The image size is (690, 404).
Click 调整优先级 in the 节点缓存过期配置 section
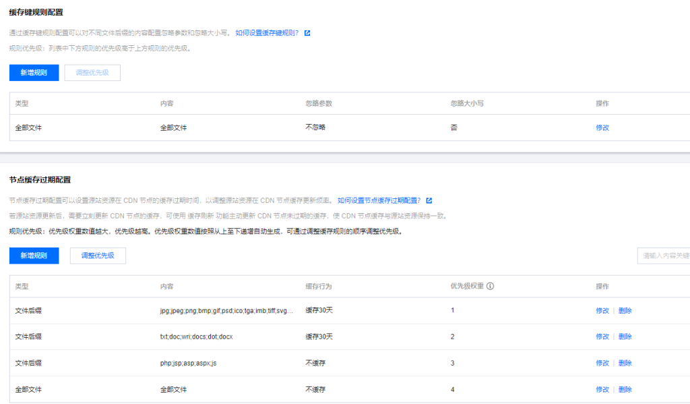pos(98,256)
